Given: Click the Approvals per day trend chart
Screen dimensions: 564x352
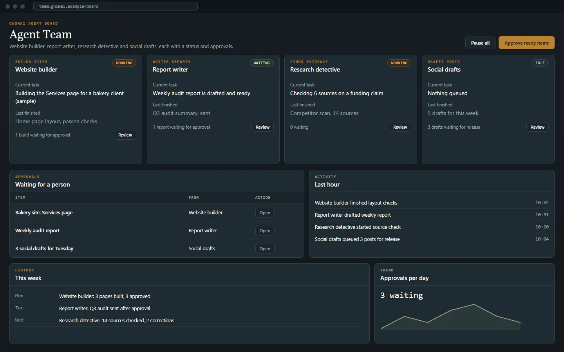Looking at the screenshot, I should coord(451,317).
